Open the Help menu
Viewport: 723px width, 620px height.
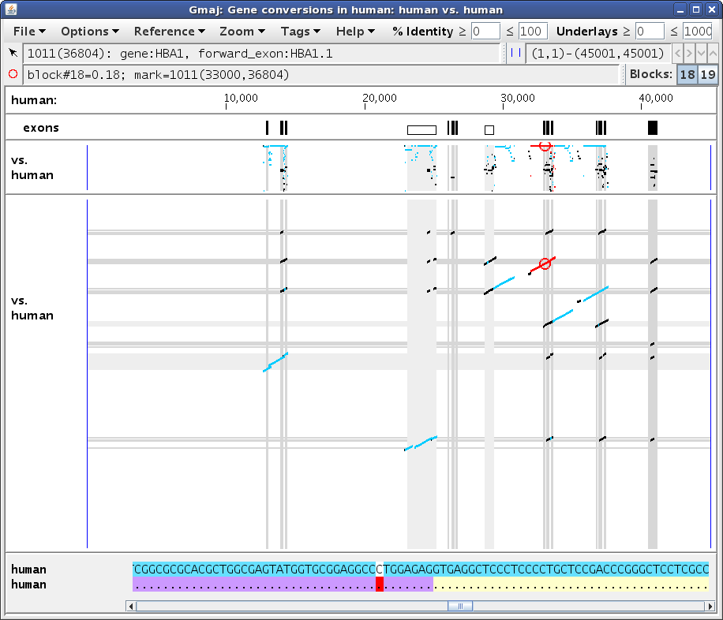[355, 32]
